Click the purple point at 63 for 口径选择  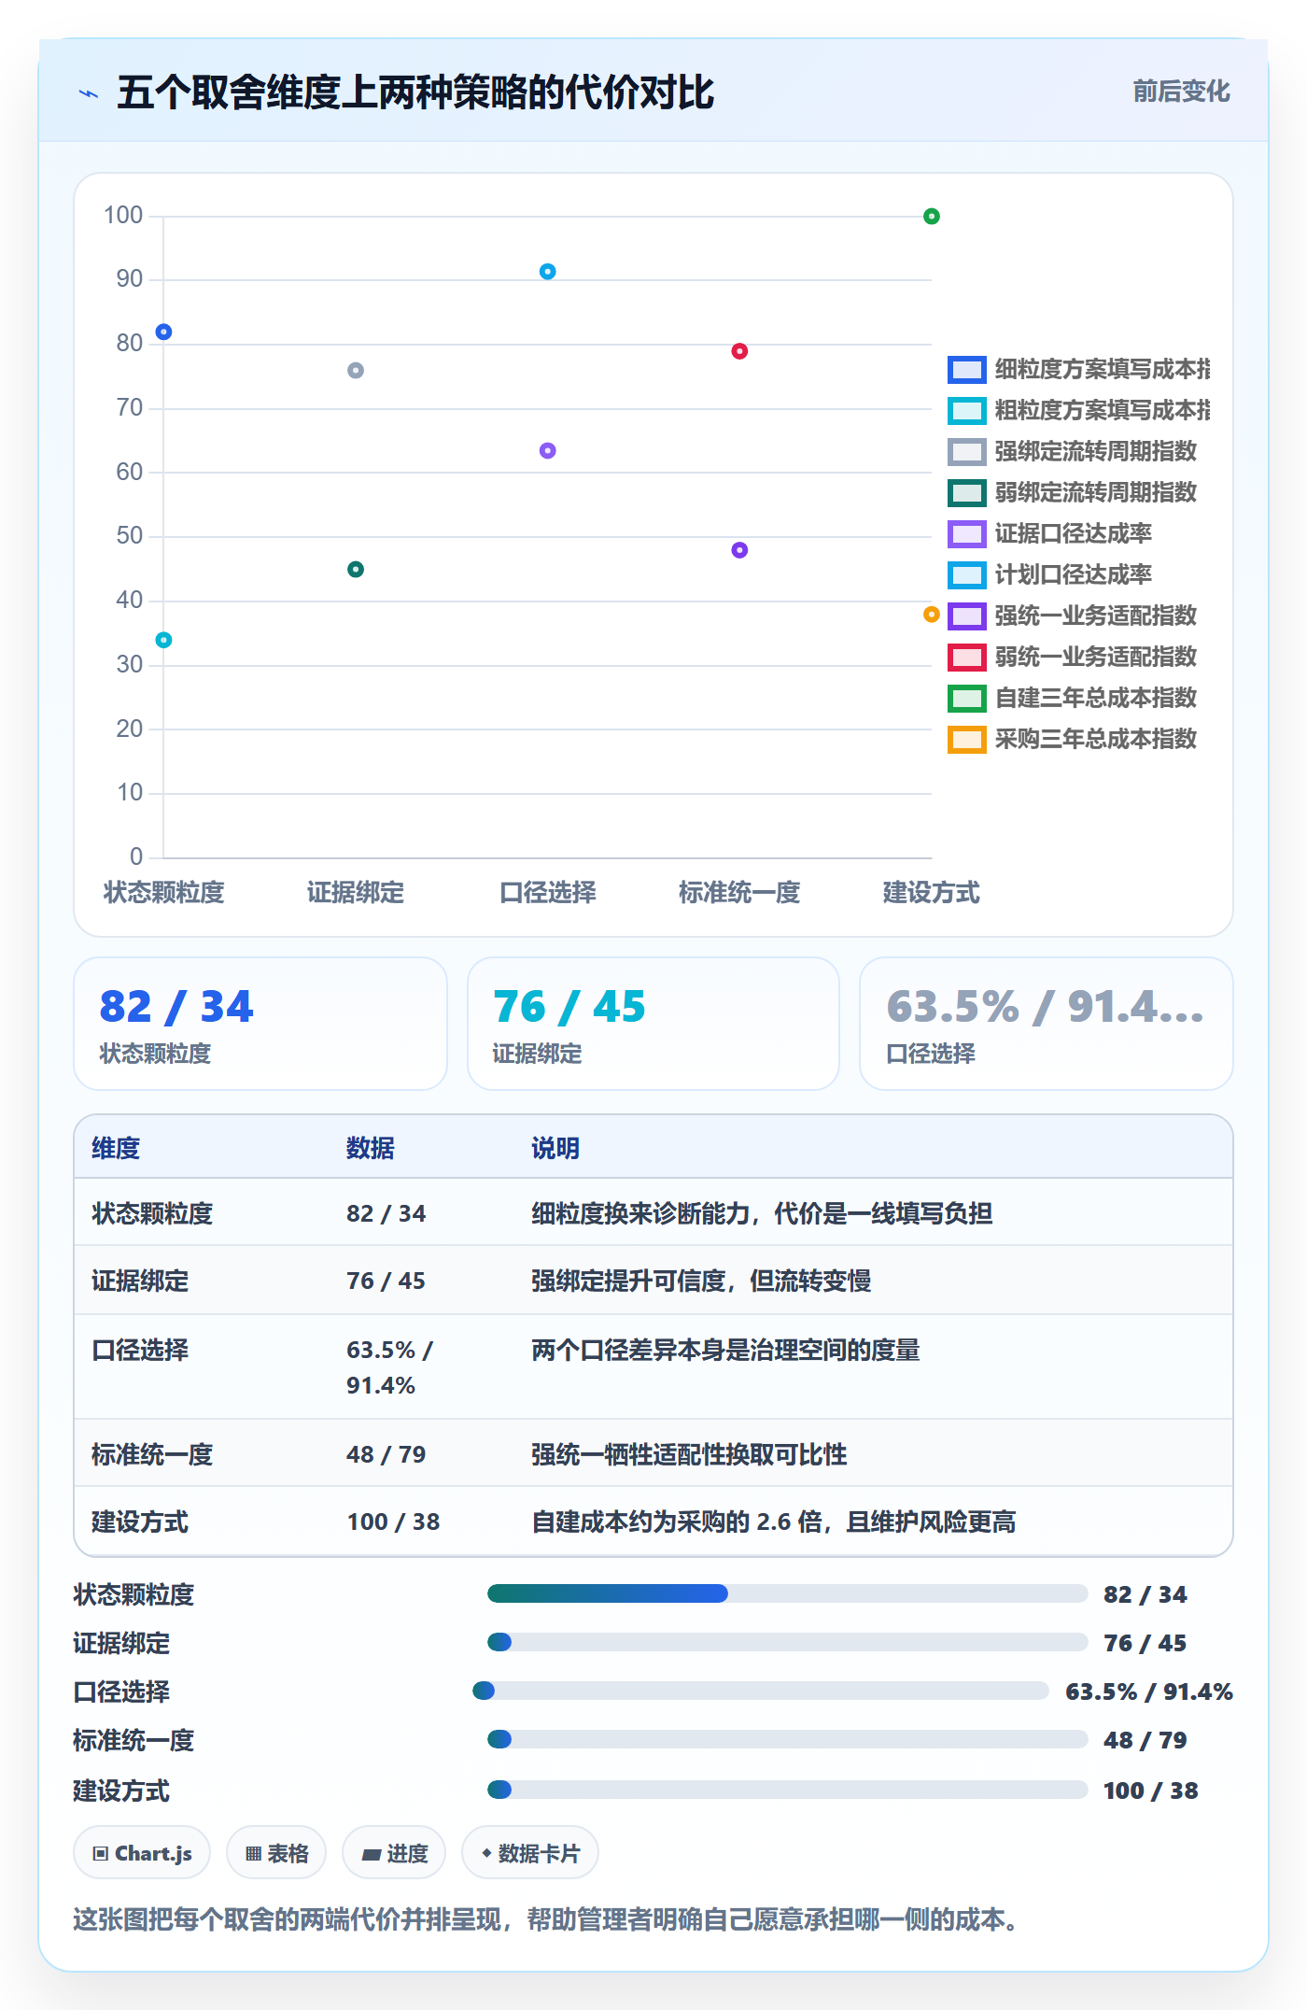click(x=548, y=450)
